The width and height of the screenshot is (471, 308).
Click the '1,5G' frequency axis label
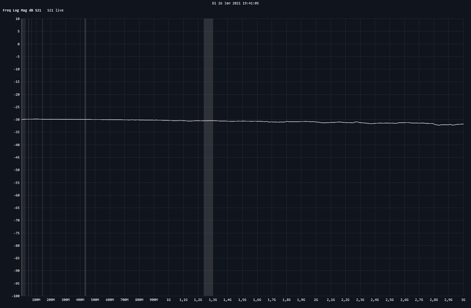pyautogui.click(x=242, y=300)
